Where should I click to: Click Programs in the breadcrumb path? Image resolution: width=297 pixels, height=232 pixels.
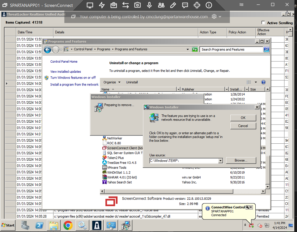[103, 49]
